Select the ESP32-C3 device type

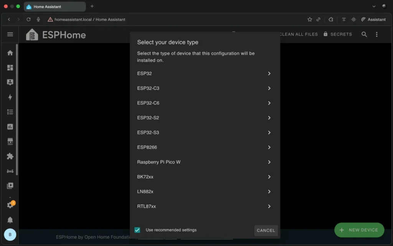click(205, 88)
